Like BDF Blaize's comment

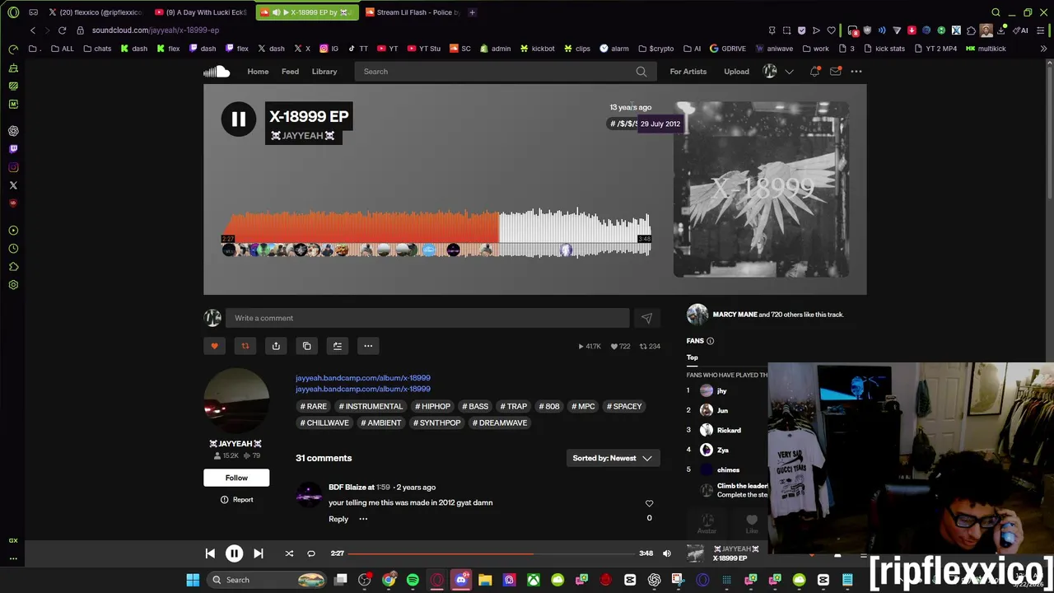(x=649, y=503)
